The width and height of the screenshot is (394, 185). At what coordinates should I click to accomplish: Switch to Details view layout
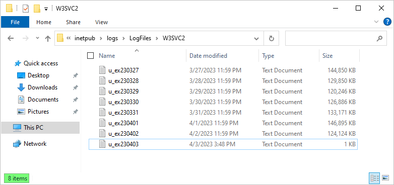375,178
